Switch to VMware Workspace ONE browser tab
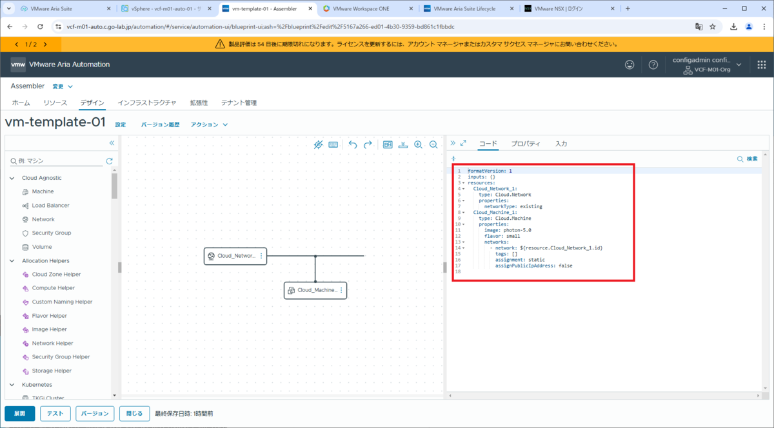The width and height of the screenshot is (774, 428). (368, 9)
